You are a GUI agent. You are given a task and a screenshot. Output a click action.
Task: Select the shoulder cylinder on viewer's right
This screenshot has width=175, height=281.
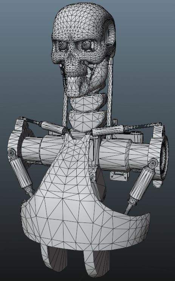[124, 155]
